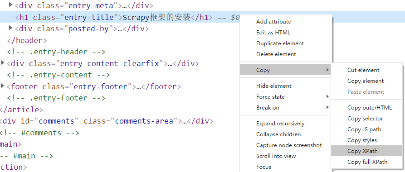Click Capture node screenshot
Screen dimensions: 405x172
click(x=289, y=145)
